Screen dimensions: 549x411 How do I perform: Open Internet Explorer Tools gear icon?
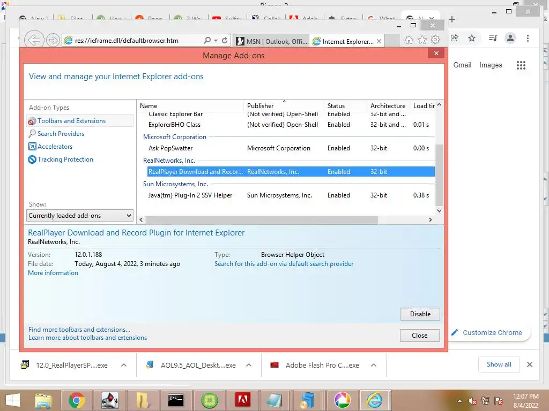coord(435,40)
